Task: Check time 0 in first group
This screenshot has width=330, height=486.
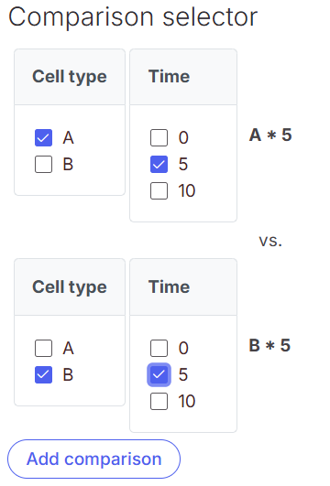Action: [x=159, y=137]
